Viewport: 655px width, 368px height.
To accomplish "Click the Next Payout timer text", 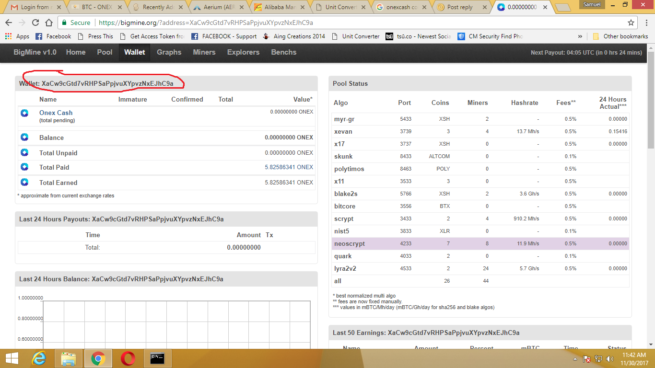I will pos(586,53).
